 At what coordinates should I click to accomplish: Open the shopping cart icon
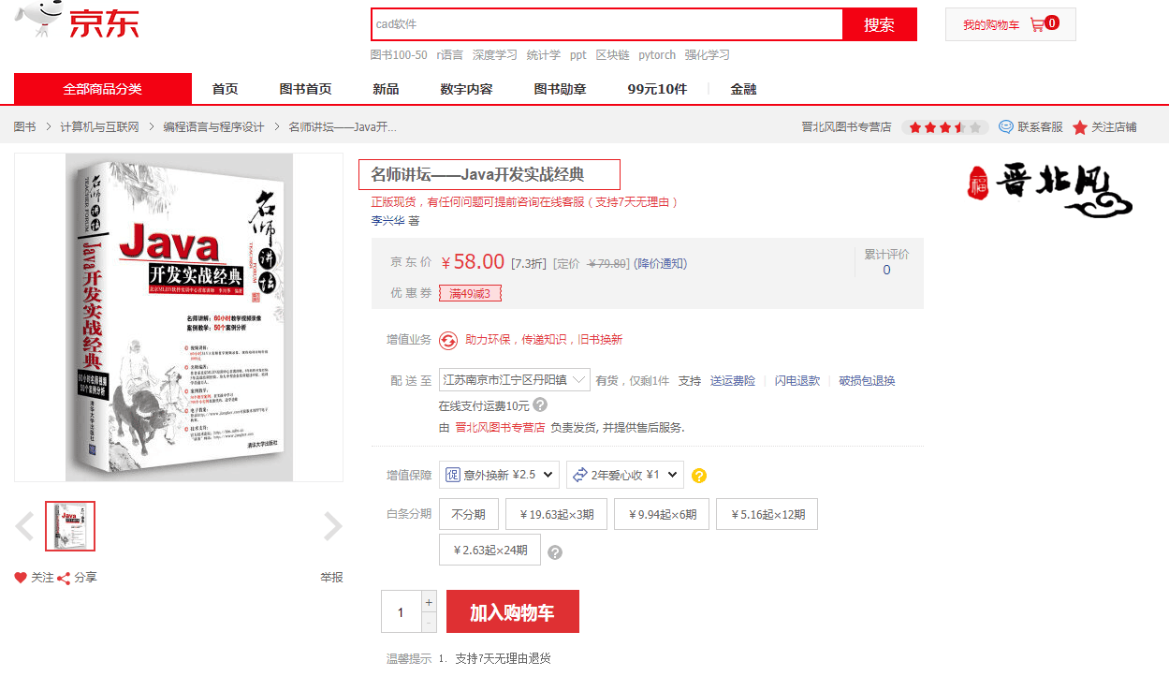1037,24
